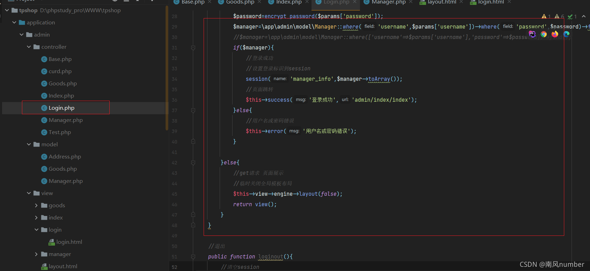Click fold end marker at line 48
This screenshot has height=271, width=590.
click(x=193, y=225)
